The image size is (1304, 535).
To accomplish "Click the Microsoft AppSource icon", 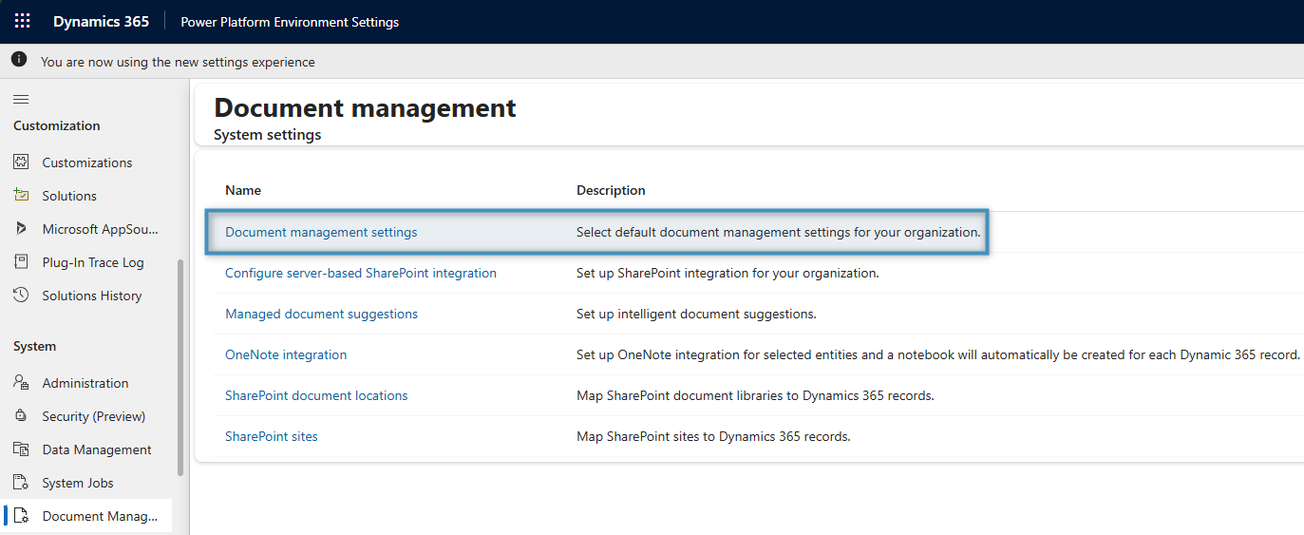I will pos(22,229).
